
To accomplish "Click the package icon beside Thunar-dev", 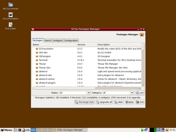I will pyautogui.click(x=37, y=68).
